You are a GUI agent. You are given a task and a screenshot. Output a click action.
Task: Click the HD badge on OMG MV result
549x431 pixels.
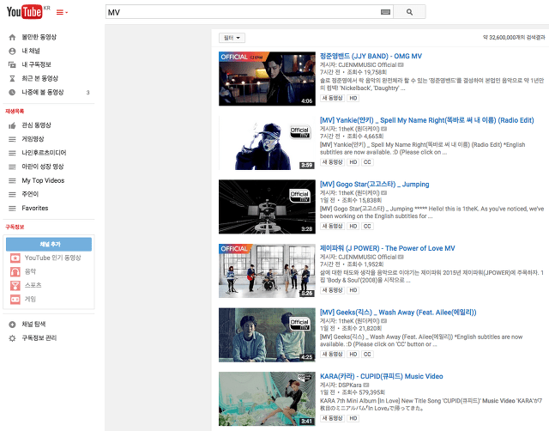click(353, 98)
